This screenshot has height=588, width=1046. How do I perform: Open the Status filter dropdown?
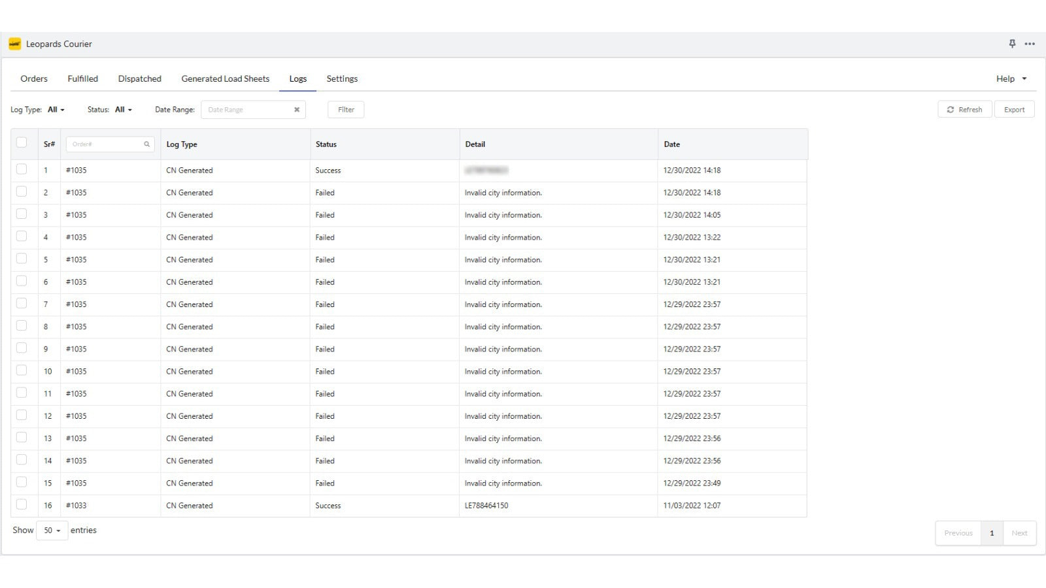(123, 109)
